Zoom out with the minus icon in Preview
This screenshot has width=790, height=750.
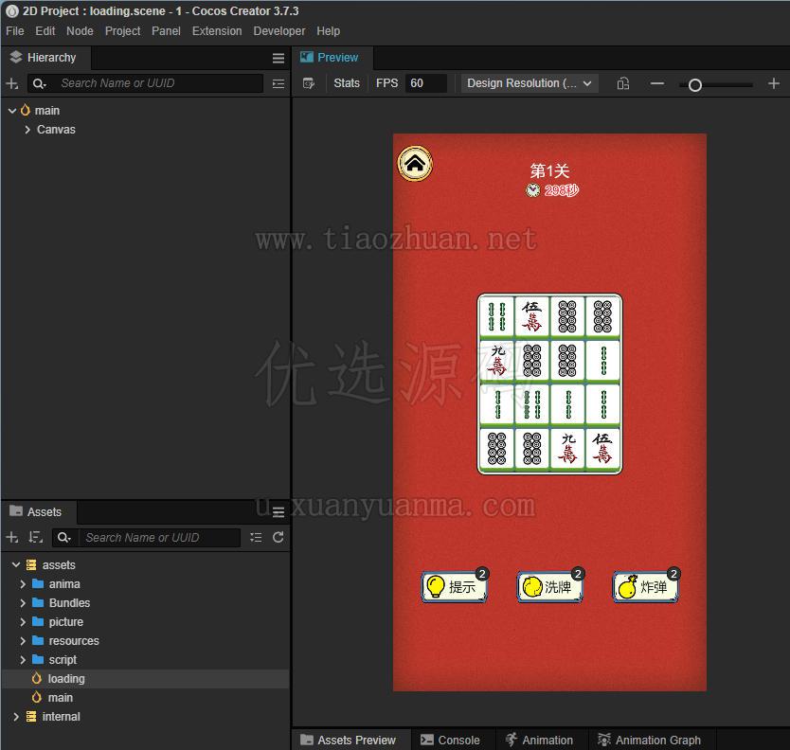tap(657, 83)
